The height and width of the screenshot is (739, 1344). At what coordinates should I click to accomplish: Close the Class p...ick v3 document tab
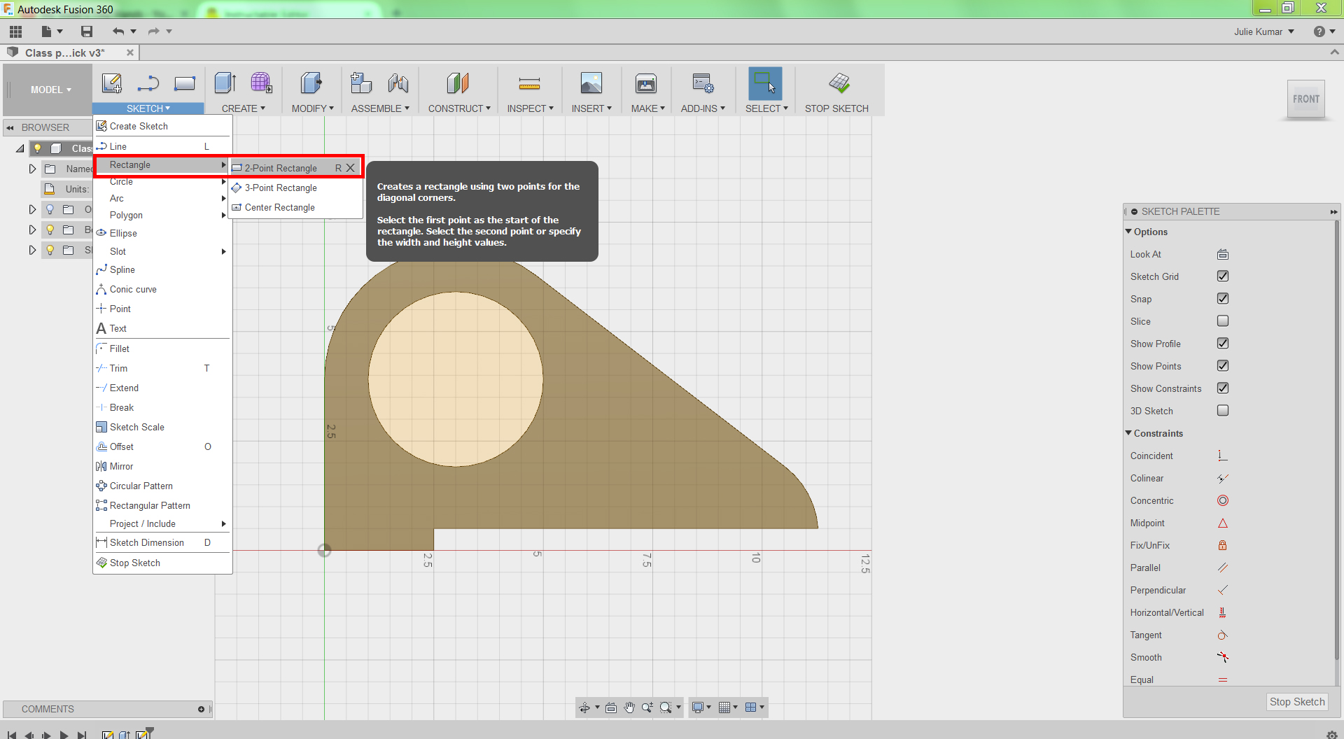tap(130, 52)
